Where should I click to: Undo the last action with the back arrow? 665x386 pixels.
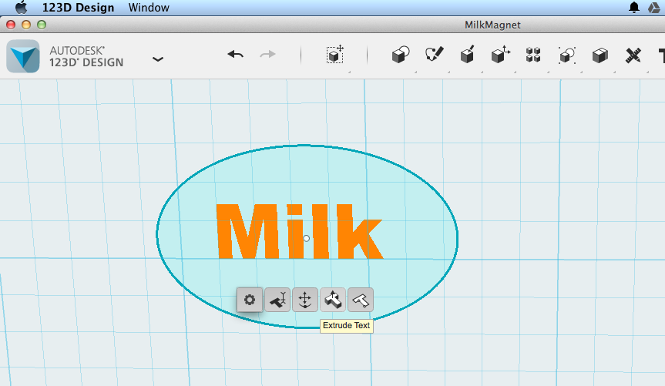tap(235, 54)
